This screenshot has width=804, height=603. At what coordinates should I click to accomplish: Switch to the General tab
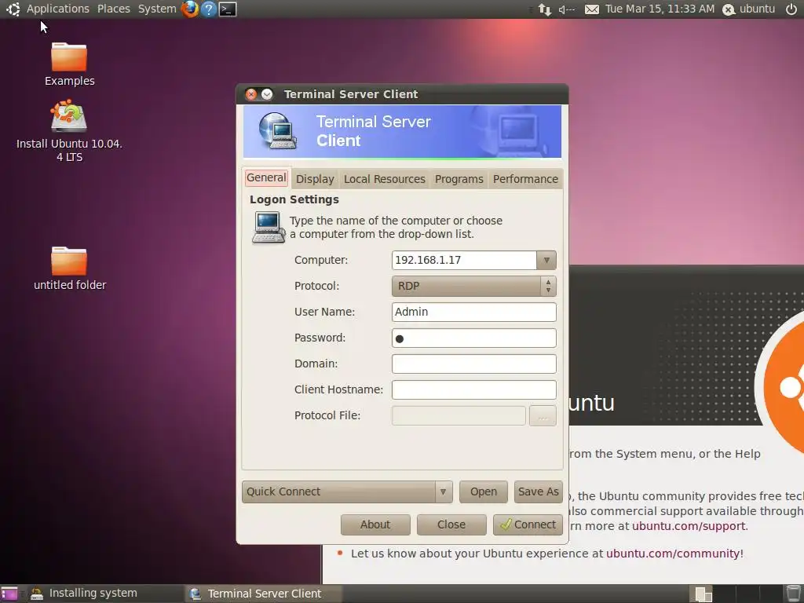click(x=266, y=178)
